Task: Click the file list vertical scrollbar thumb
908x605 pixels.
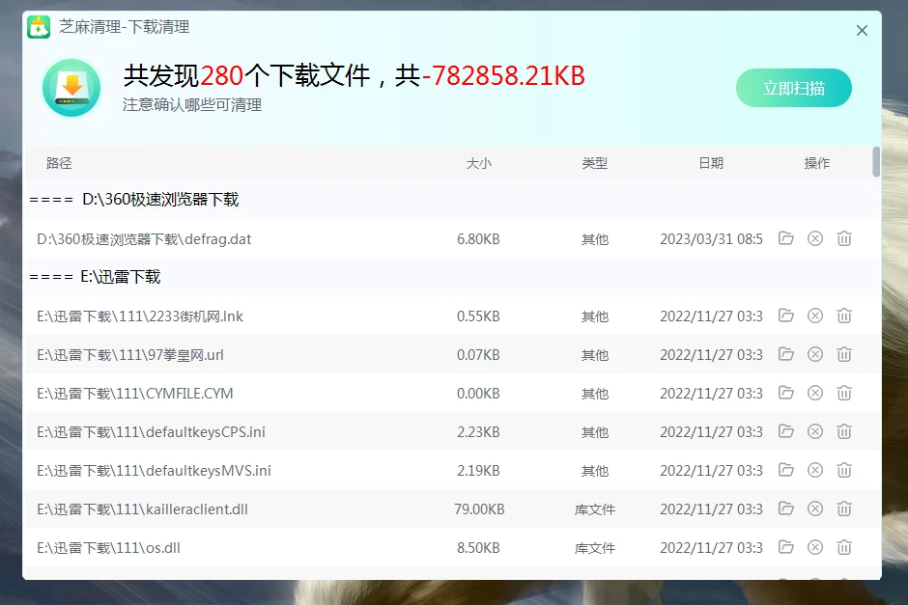Action: coord(876,162)
